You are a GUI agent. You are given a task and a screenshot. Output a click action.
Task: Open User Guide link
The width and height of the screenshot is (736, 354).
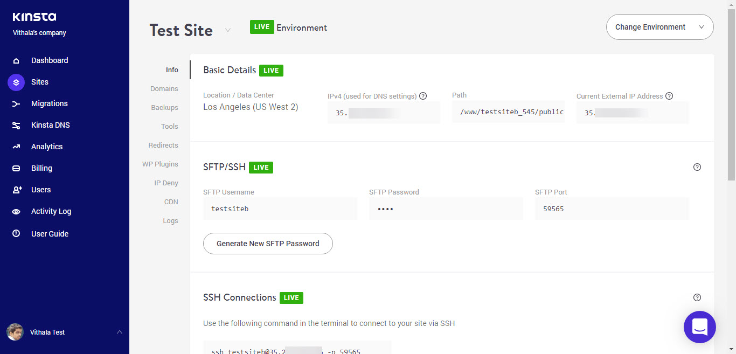[x=50, y=234]
